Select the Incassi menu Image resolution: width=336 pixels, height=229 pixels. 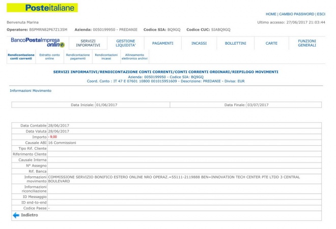point(199,43)
